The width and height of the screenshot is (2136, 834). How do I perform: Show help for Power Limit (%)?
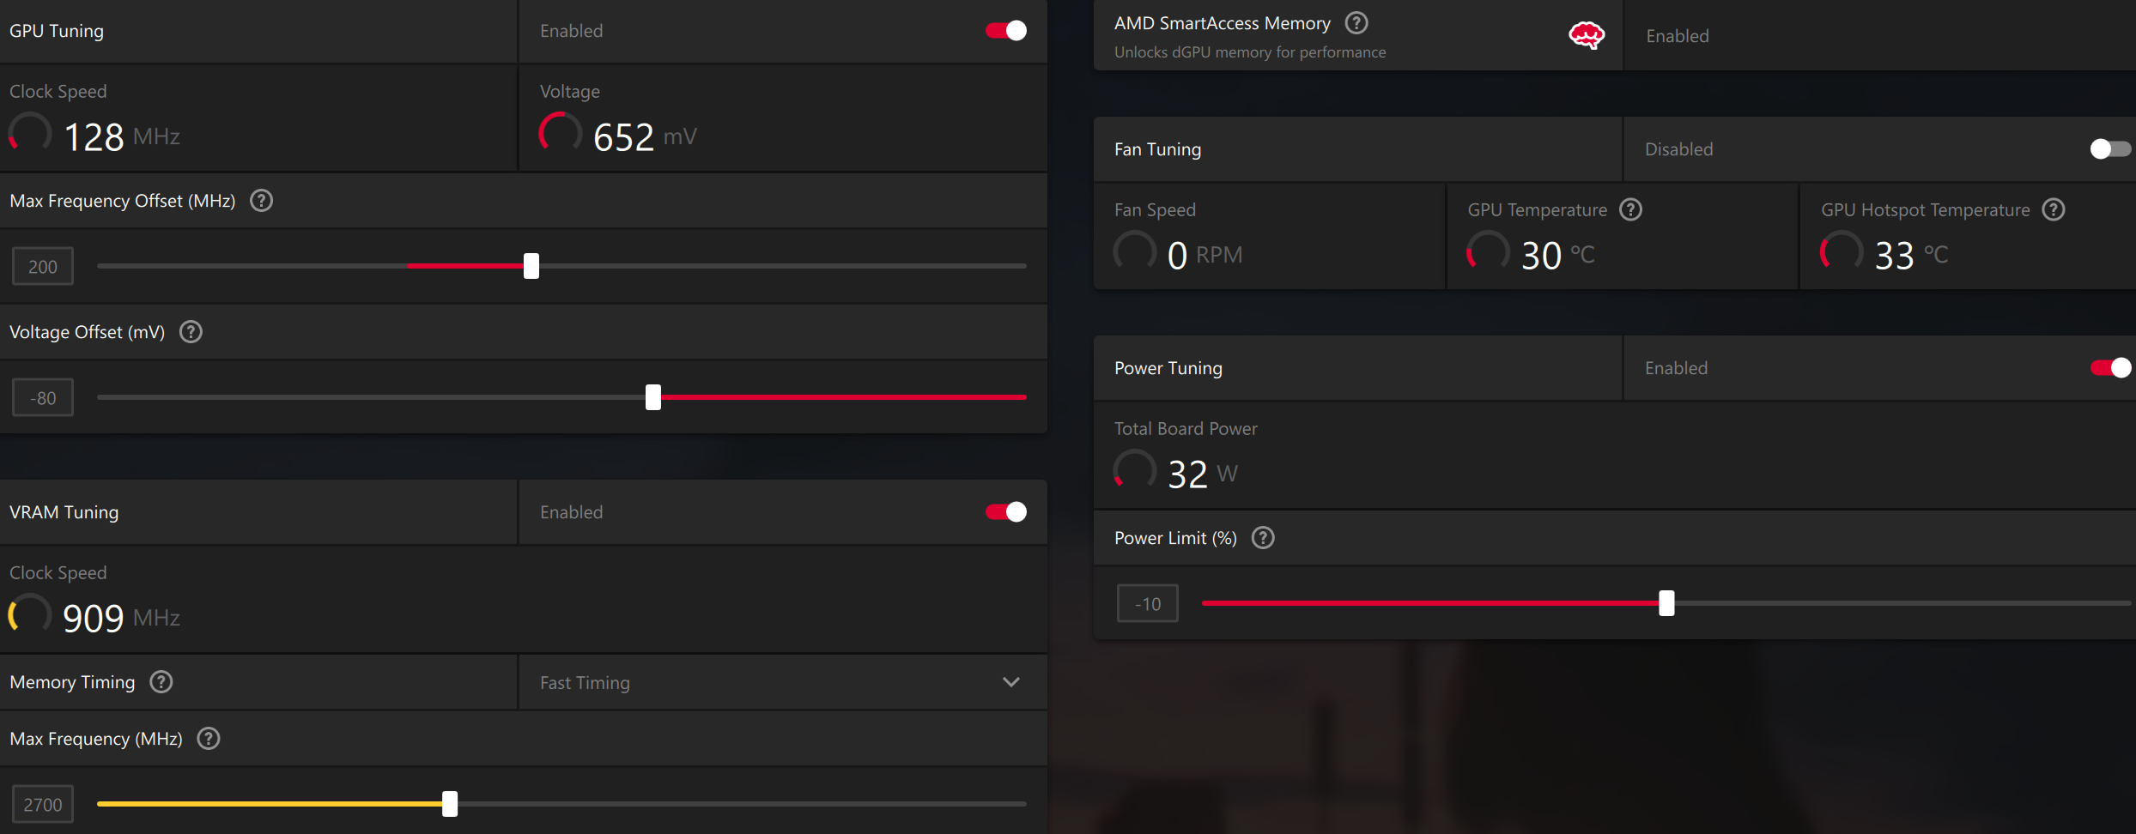[x=1263, y=538]
